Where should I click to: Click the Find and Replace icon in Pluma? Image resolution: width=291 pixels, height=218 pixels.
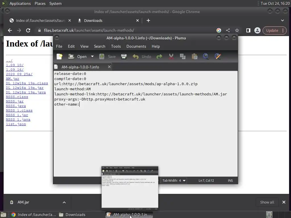(x=218, y=56)
